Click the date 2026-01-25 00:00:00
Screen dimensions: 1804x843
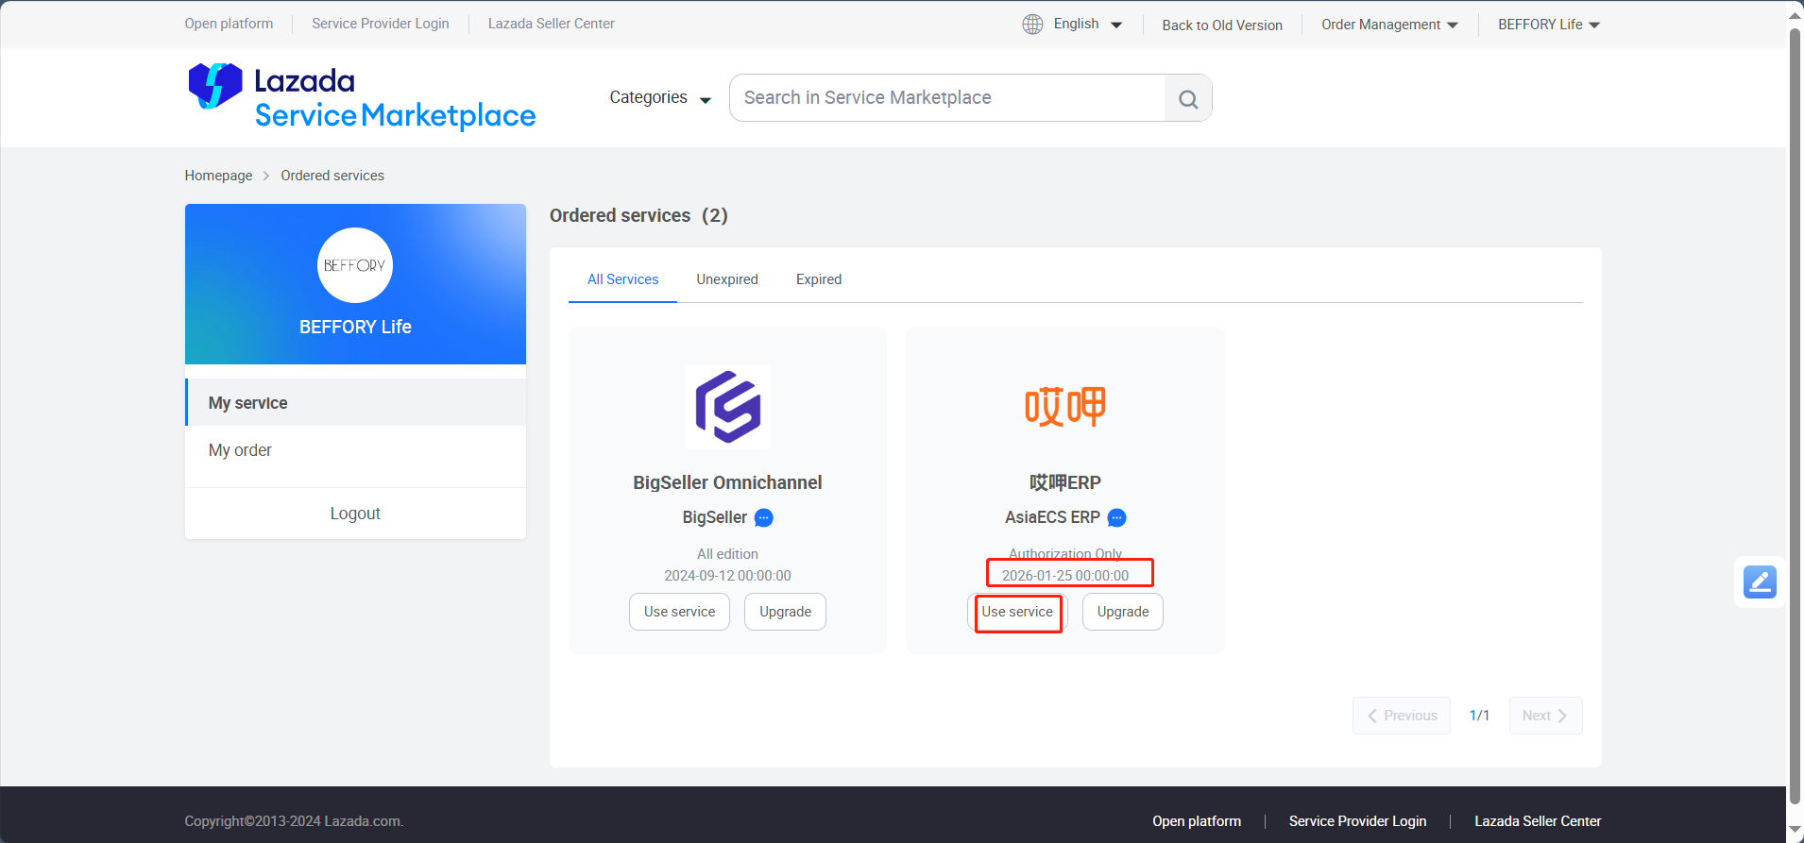1064,576
